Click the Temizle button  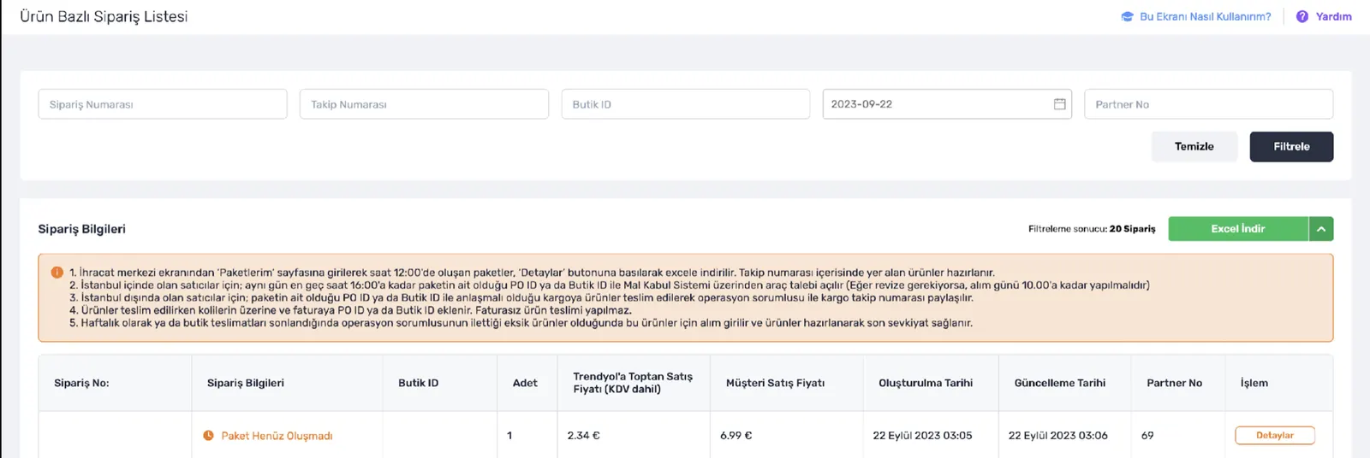pyautogui.click(x=1194, y=147)
